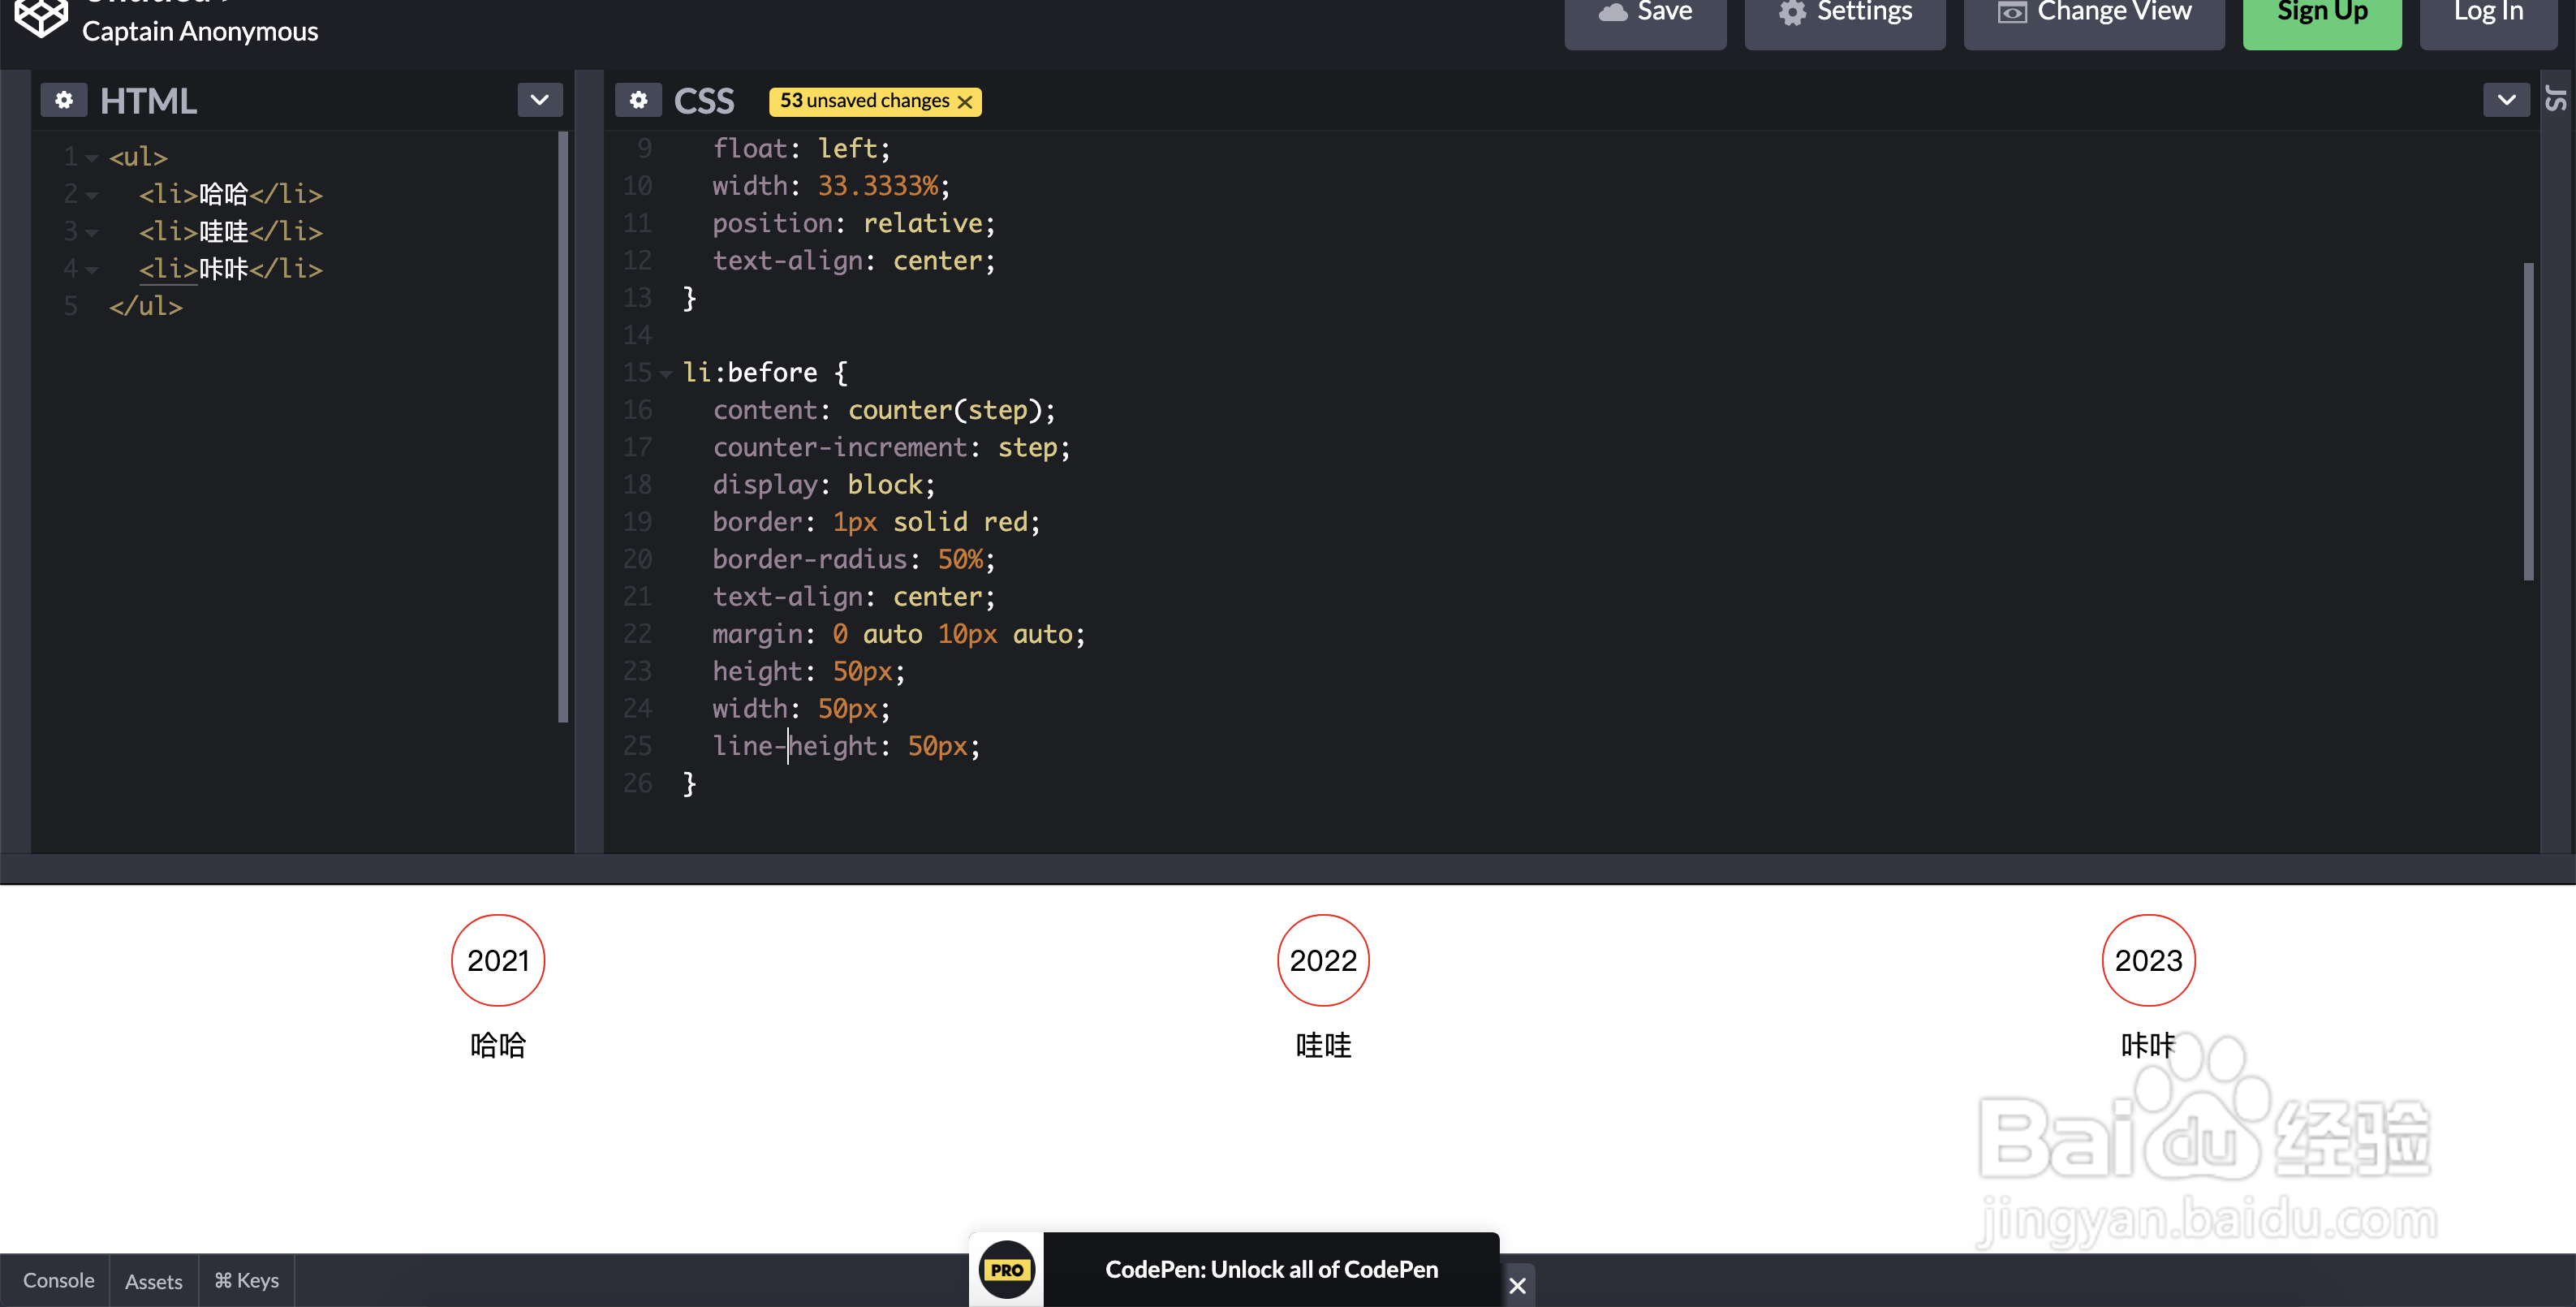The width and height of the screenshot is (2576, 1307).
Task: Open the Assets panel
Action: [x=153, y=1281]
